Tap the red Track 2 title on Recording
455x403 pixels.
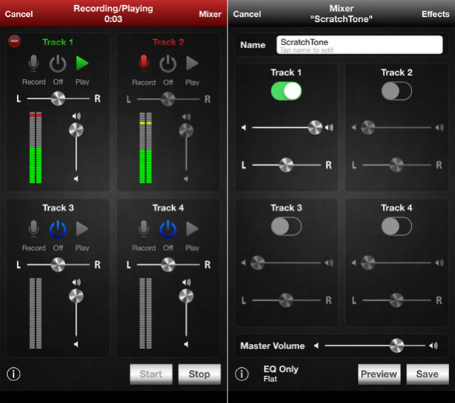pos(168,42)
